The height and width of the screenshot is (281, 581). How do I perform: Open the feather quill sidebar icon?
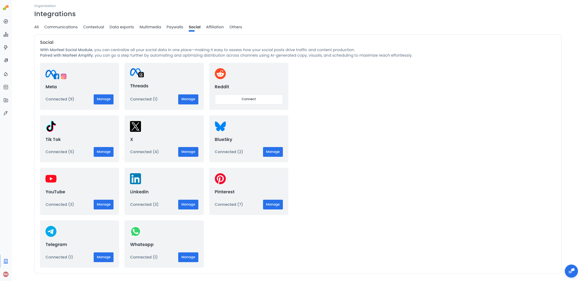pyautogui.click(x=6, y=113)
